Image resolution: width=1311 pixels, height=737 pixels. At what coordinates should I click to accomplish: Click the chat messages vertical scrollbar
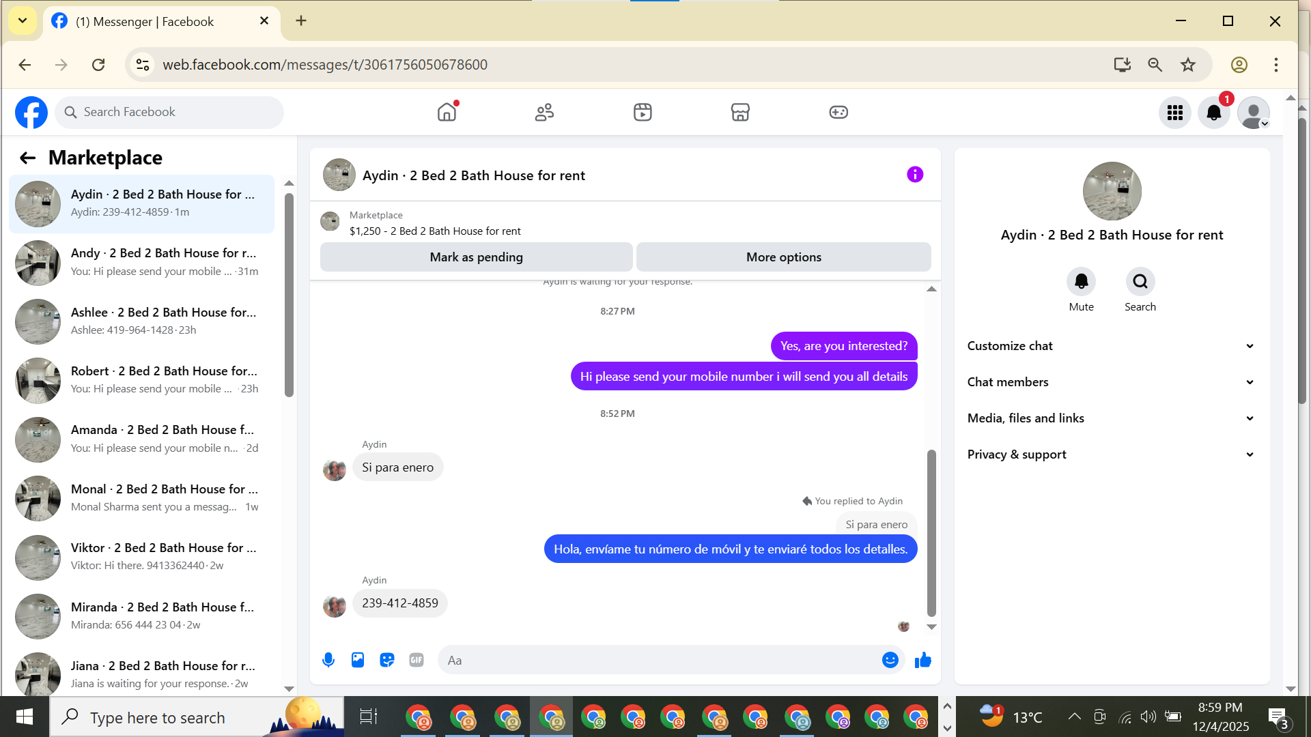pyautogui.click(x=931, y=532)
